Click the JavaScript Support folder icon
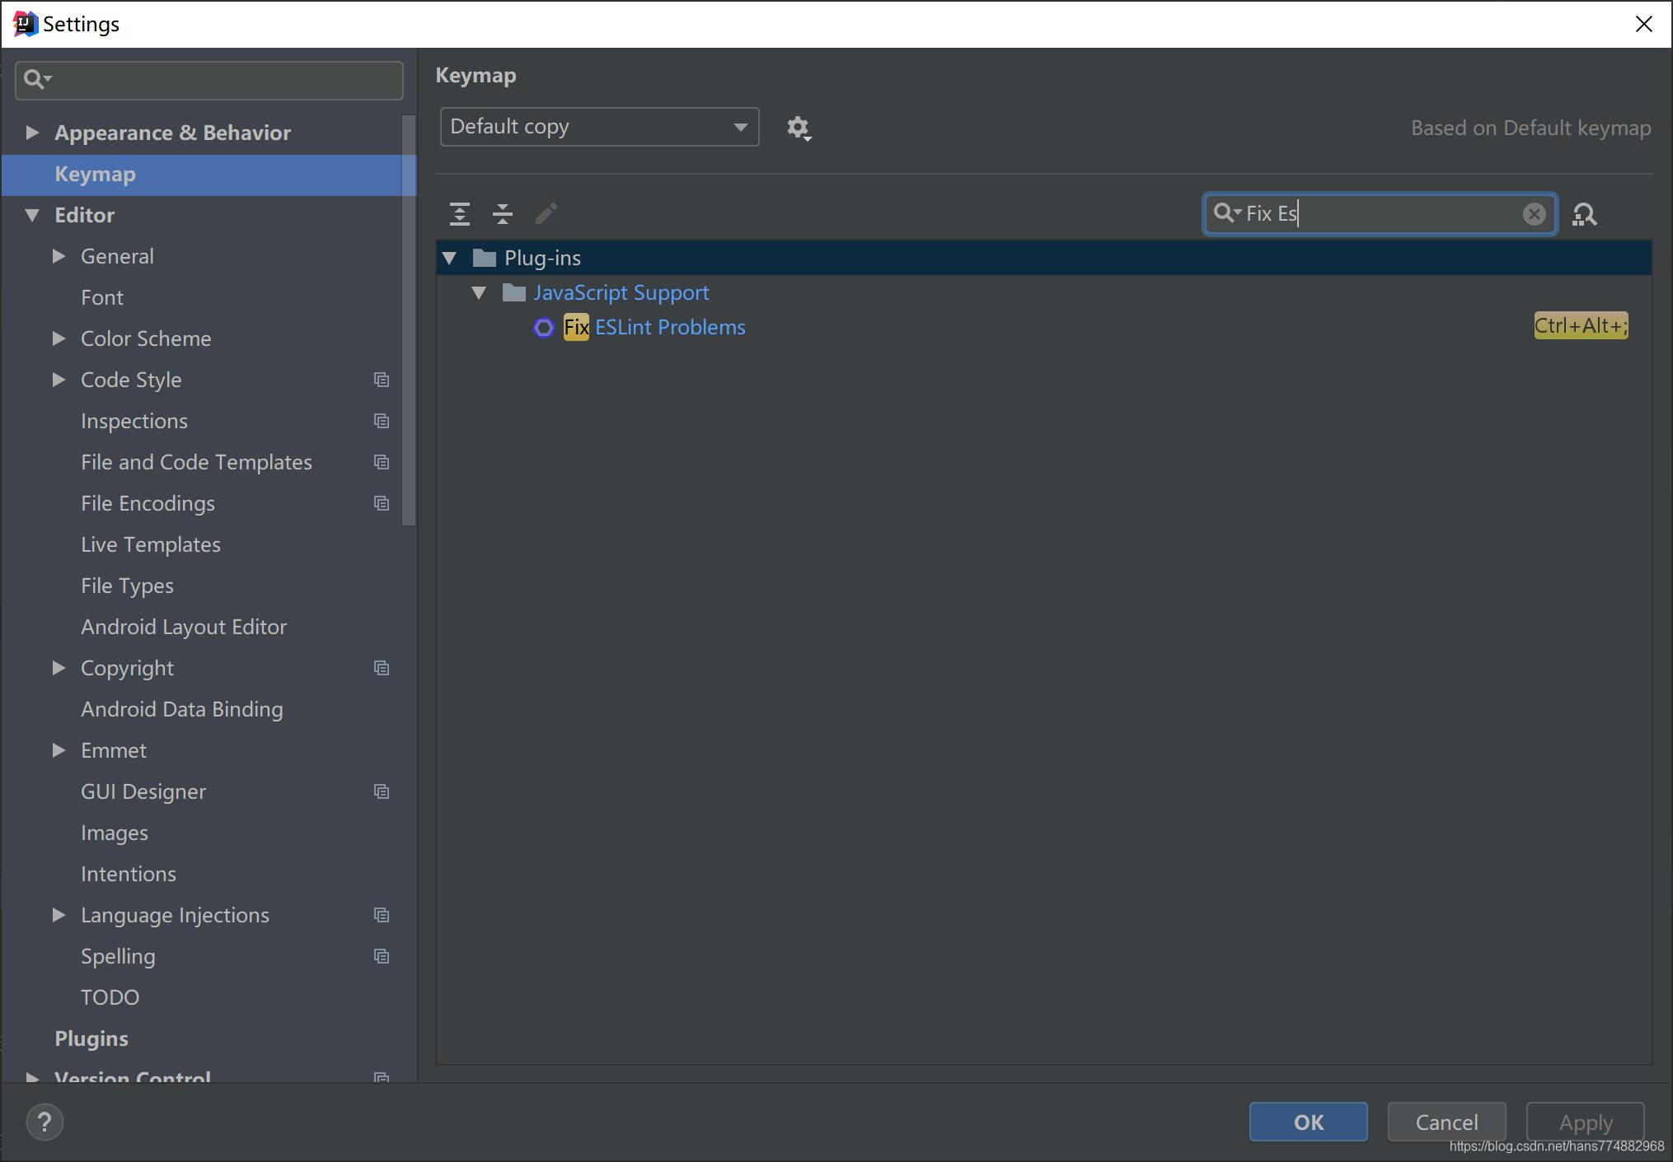The height and width of the screenshot is (1162, 1673). point(514,293)
